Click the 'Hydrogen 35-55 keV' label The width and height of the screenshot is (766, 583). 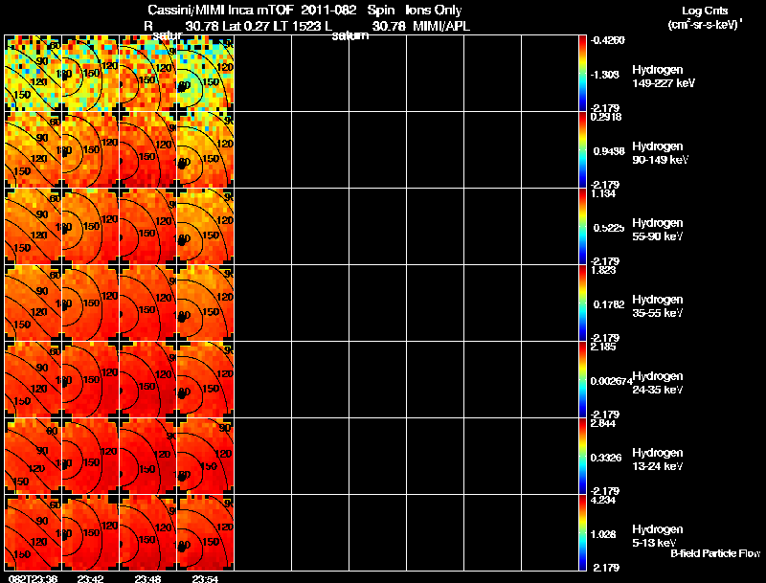[658, 306]
